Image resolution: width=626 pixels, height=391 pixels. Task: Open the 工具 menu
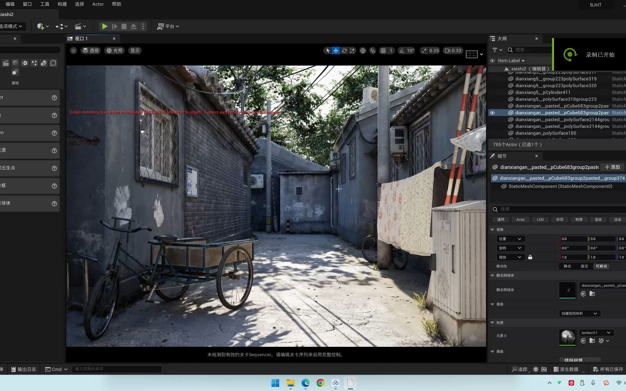(45, 4)
